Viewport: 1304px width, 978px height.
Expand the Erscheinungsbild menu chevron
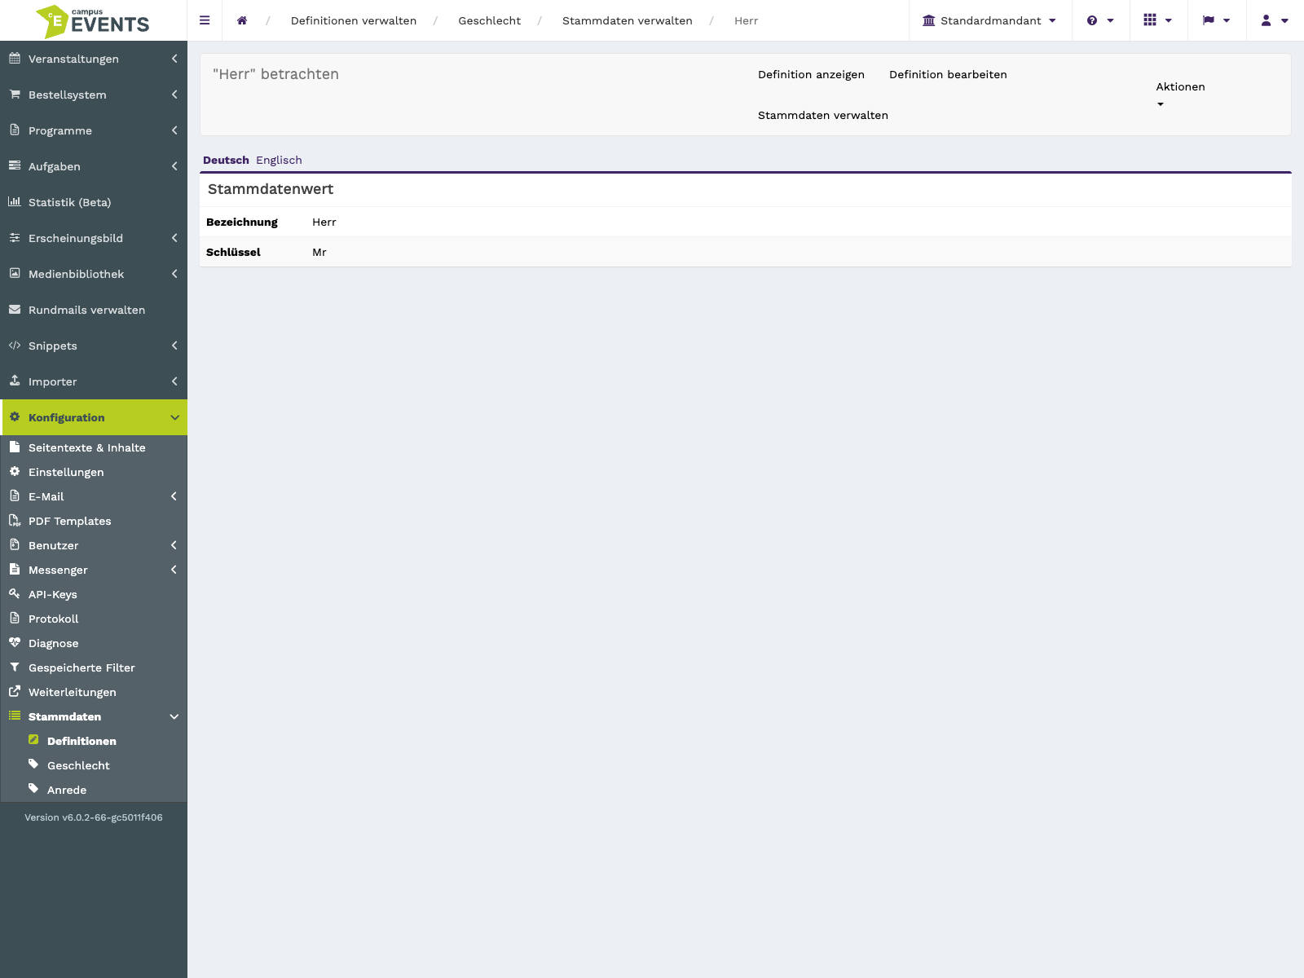coord(174,238)
